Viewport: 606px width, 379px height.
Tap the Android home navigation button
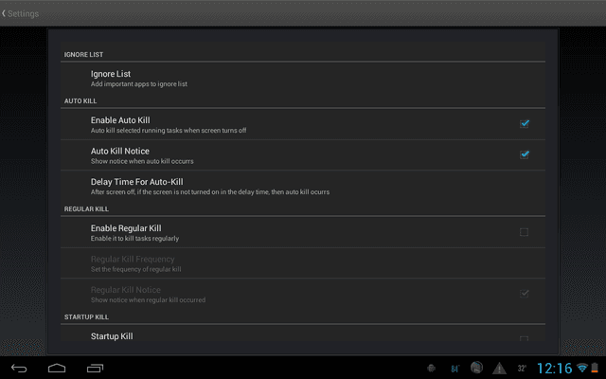[x=57, y=368]
